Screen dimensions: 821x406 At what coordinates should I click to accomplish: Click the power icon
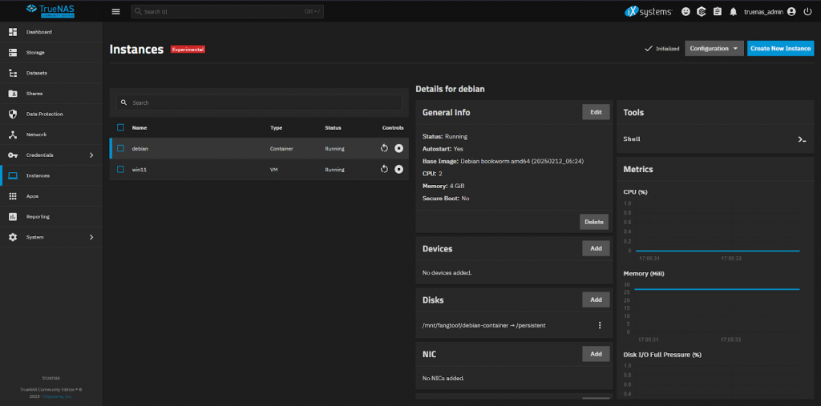[x=807, y=11]
